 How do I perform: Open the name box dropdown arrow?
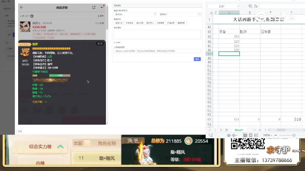coord(238,6)
